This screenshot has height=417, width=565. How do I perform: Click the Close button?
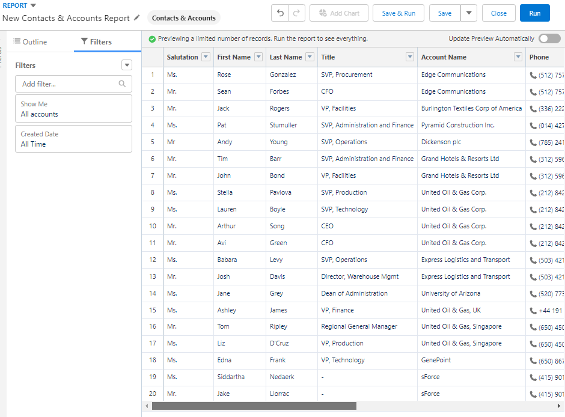pyautogui.click(x=499, y=13)
